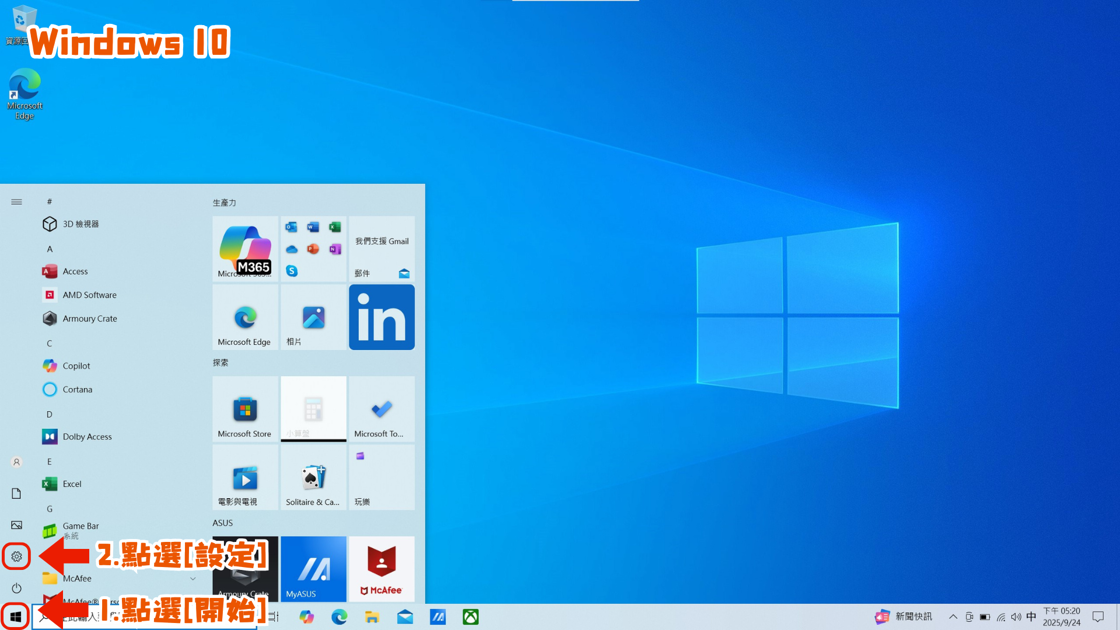
Task: Open Settings gear in Start sidebar
Action: tap(16, 556)
